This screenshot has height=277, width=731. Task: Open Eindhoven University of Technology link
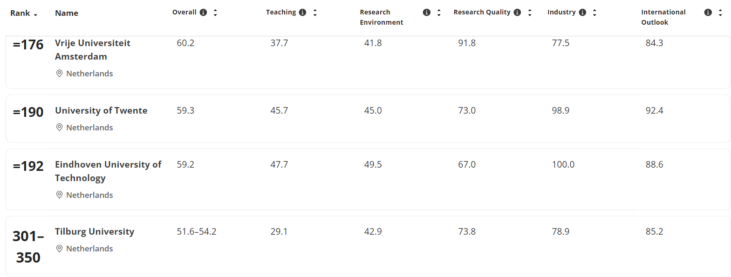(108, 171)
